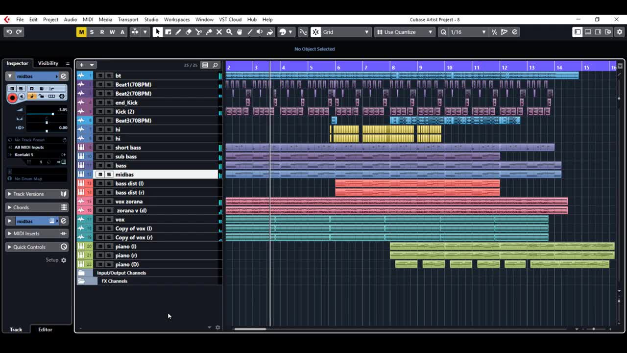
Task: Click the horizontal zoom slider bottom right
Action: pyautogui.click(x=594, y=329)
